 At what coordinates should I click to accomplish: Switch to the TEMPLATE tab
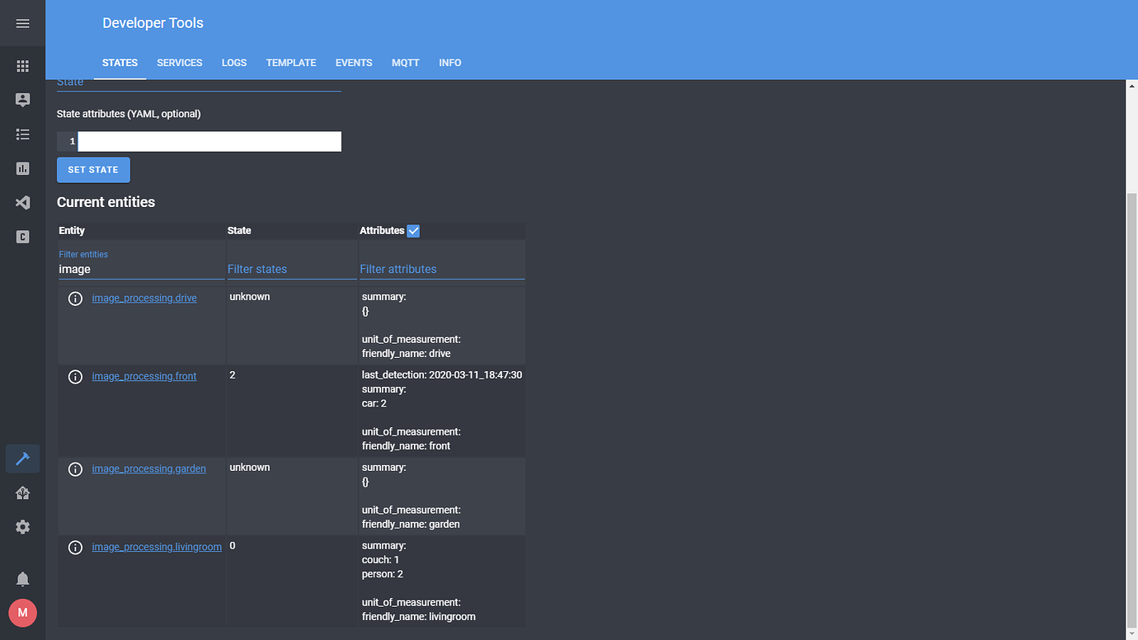[x=290, y=63]
